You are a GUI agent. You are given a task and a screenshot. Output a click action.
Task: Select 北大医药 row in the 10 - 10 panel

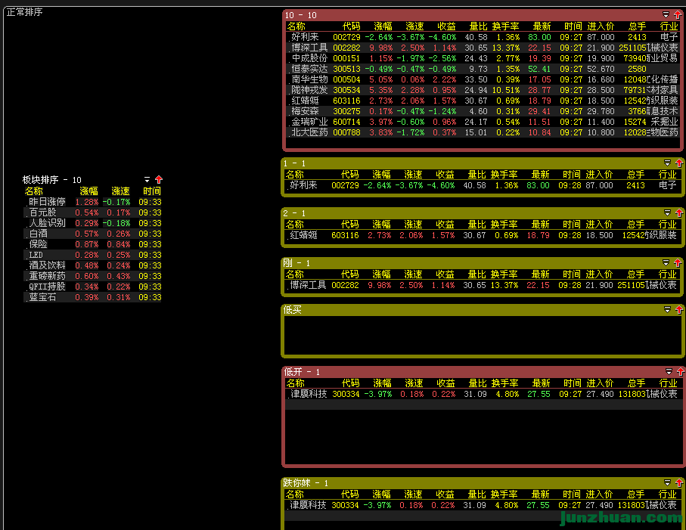309,132
